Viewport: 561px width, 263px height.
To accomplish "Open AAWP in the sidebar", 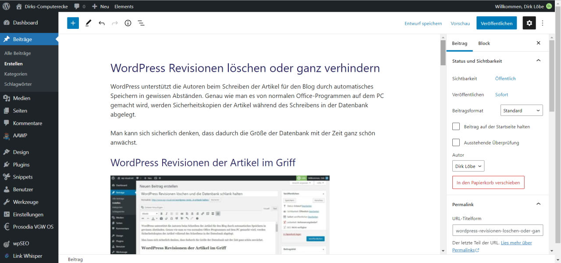I will click(29, 136).
